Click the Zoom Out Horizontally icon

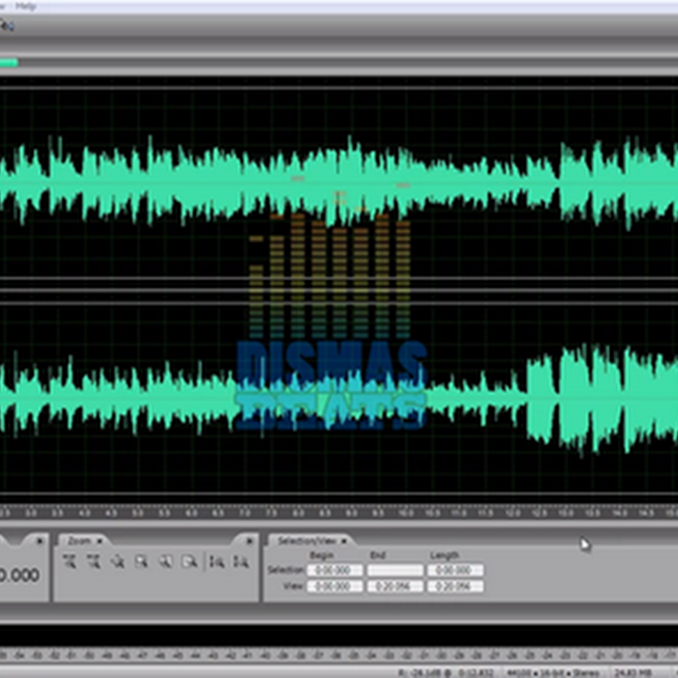pyautogui.click(x=93, y=560)
